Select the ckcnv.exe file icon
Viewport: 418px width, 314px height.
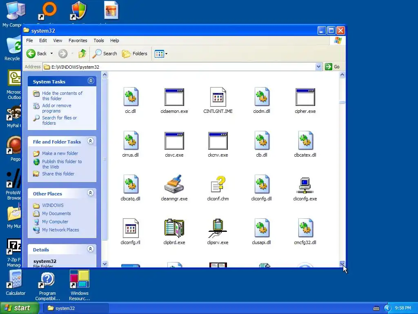[x=218, y=141]
